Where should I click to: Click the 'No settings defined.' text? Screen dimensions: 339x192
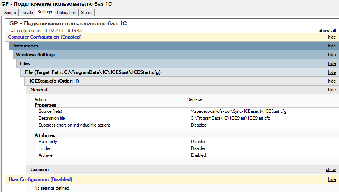(x=52, y=188)
